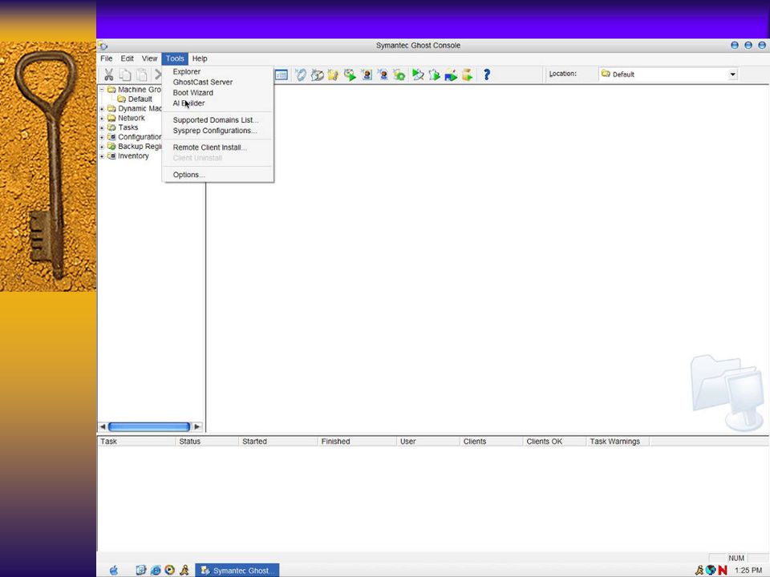This screenshot has width=770, height=577.
Task: Sort by the Finished column header
Action: [357, 441]
